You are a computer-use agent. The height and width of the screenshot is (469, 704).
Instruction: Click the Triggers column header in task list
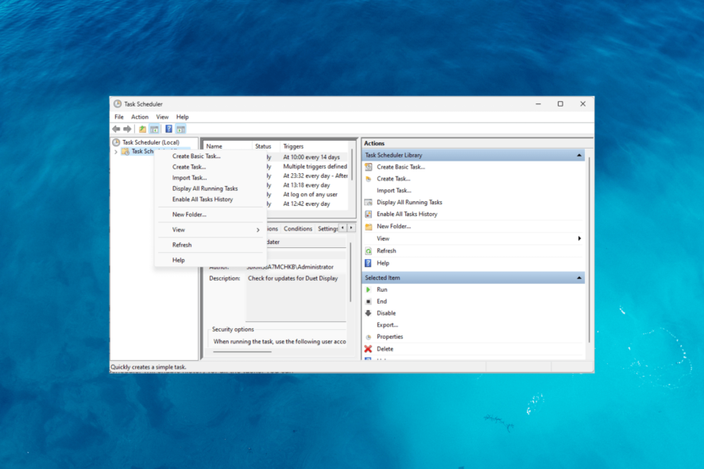coord(292,145)
